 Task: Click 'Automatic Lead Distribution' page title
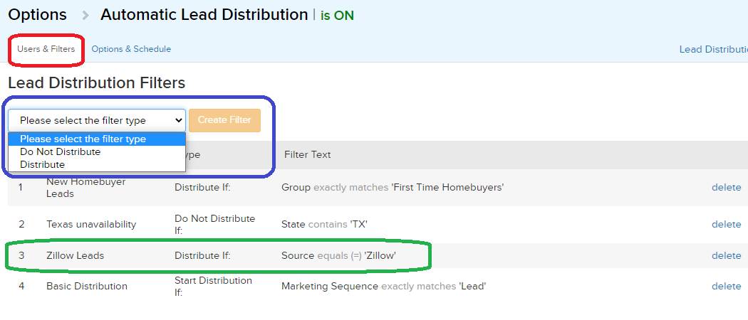tap(204, 15)
